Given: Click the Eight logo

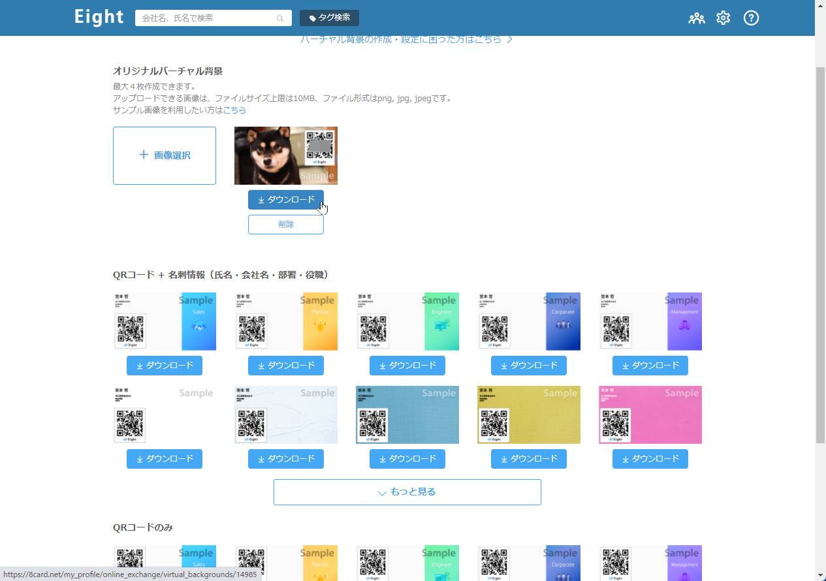Looking at the screenshot, I should point(99,18).
